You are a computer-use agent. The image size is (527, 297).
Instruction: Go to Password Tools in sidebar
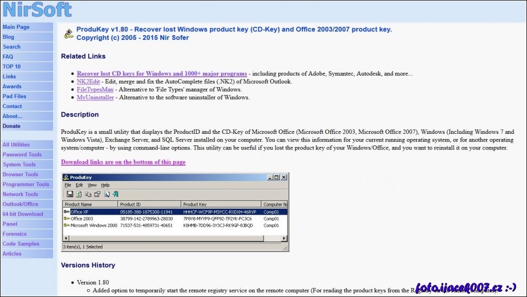tap(22, 155)
